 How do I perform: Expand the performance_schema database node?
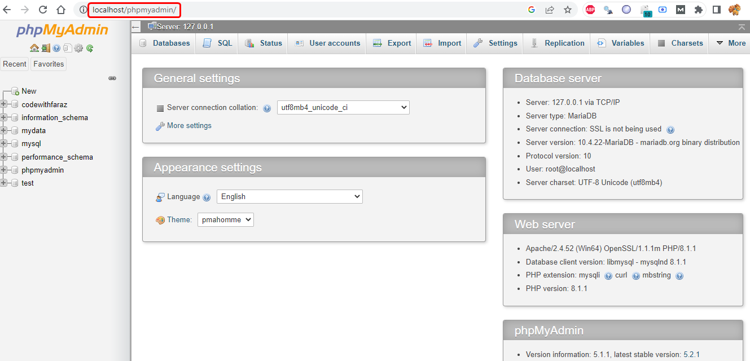pos(4,157)
